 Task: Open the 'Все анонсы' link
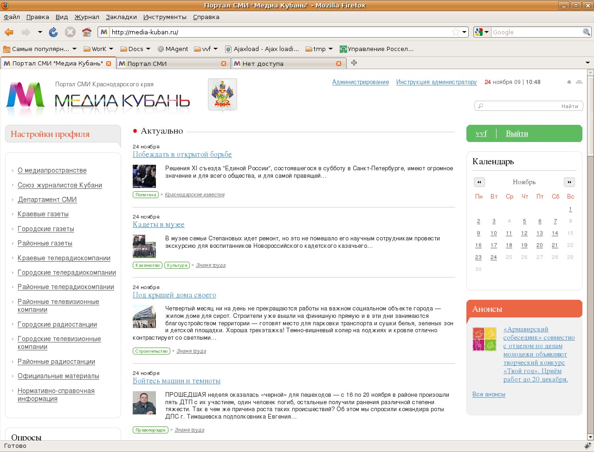tap(489, 394)
